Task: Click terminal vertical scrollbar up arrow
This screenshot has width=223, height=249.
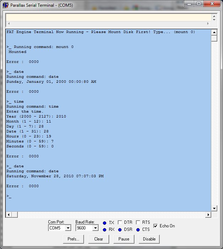Action: click(214, 32)
